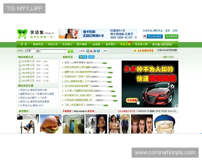Screen dimensions: 202x161
Task: Share via the yellow star icon
Action: [x=88, y=51]
